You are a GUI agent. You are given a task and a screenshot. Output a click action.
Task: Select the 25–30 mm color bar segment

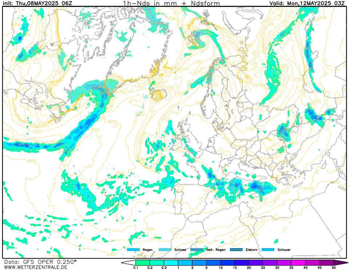[x=270, y=263]
